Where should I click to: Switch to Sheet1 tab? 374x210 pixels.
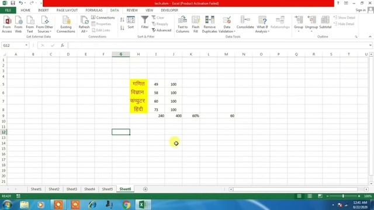tap(36, 189)
